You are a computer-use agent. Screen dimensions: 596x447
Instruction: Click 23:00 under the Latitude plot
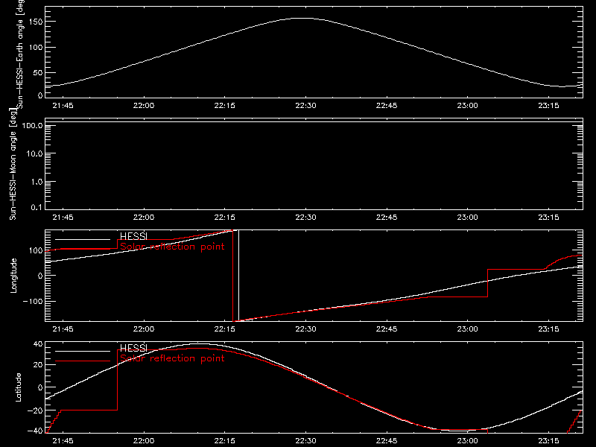(x=468, y=441)
